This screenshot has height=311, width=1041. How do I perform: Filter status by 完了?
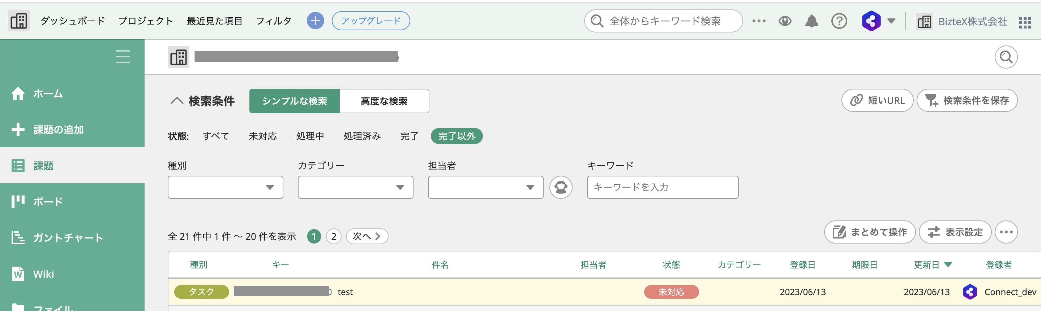pyautogui.click(x=410, y=136)
